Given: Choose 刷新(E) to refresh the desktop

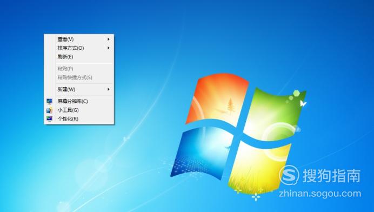Looking at the screenshot, I should (x=79, y=57).
